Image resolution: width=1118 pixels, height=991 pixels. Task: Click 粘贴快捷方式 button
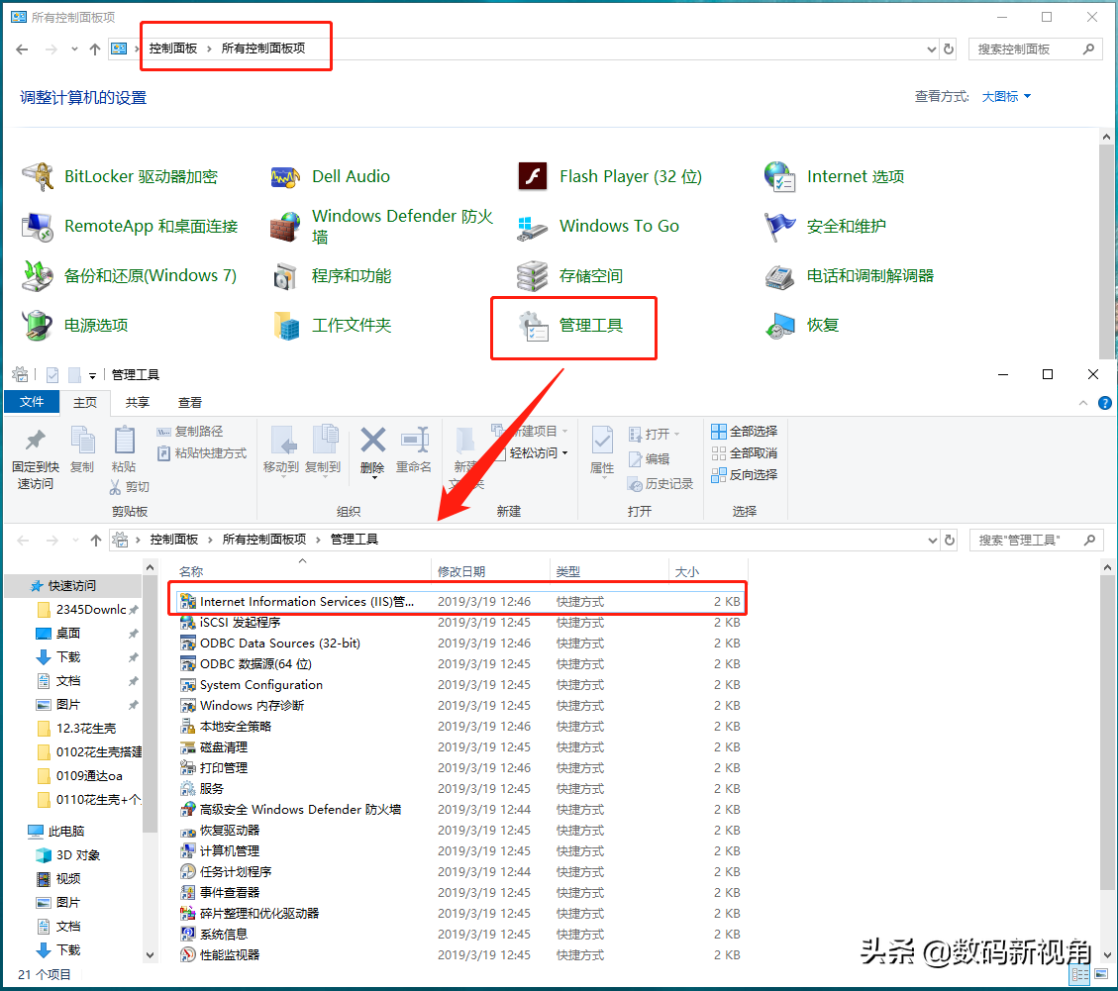[x=202, y=453]
